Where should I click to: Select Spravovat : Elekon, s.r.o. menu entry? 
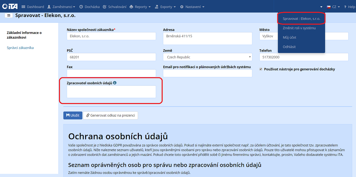click(301, 19)
